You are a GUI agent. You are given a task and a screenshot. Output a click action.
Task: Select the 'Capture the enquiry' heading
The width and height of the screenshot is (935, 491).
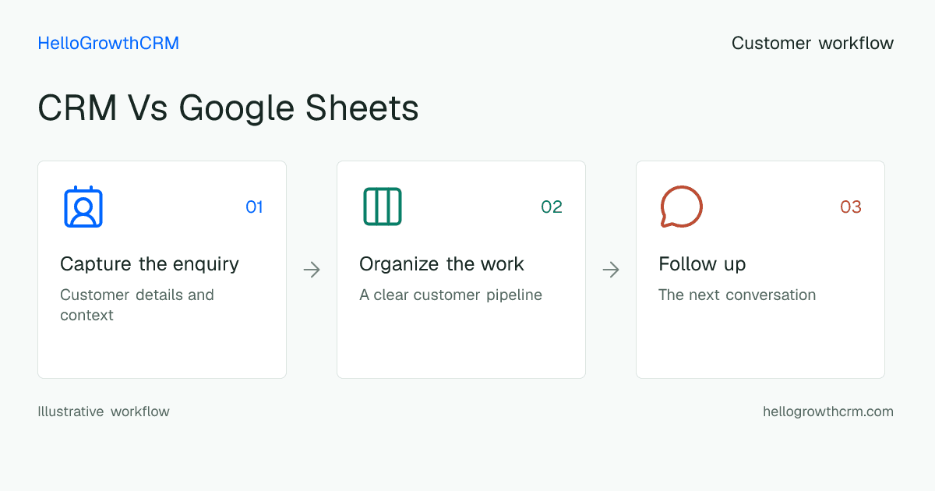pyautogui.click(x=150, y=264)
